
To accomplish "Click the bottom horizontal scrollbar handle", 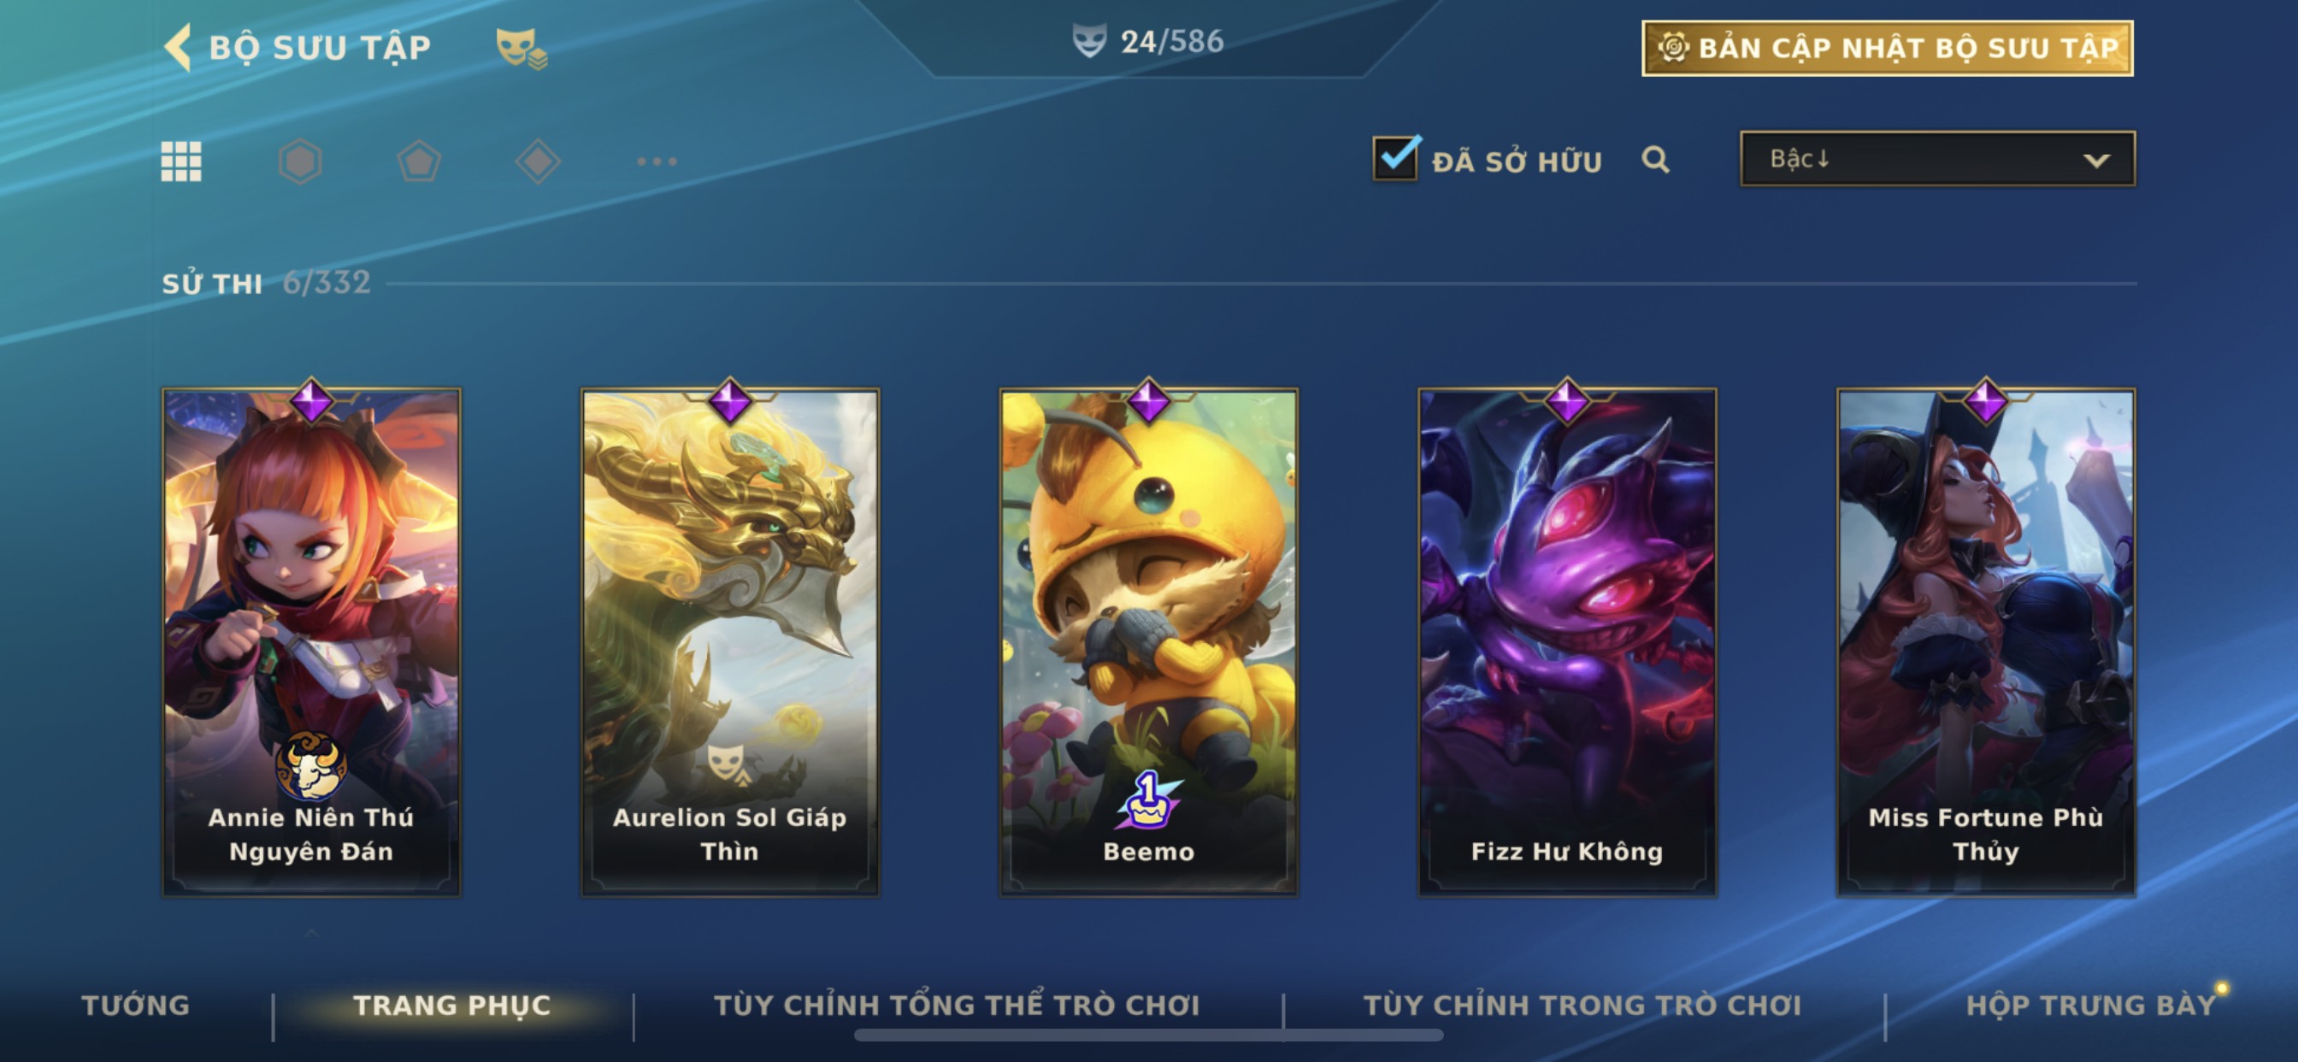I will tap(1148, 1035).
